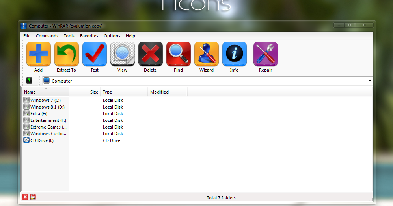Sort by the Type column header

click(x=124, y=92)
